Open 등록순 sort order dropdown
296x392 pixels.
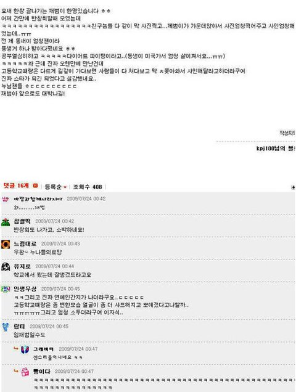click(x=55, y=187)
